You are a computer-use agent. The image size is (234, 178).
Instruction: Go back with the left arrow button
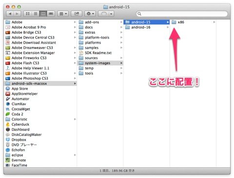click(10, 14)
